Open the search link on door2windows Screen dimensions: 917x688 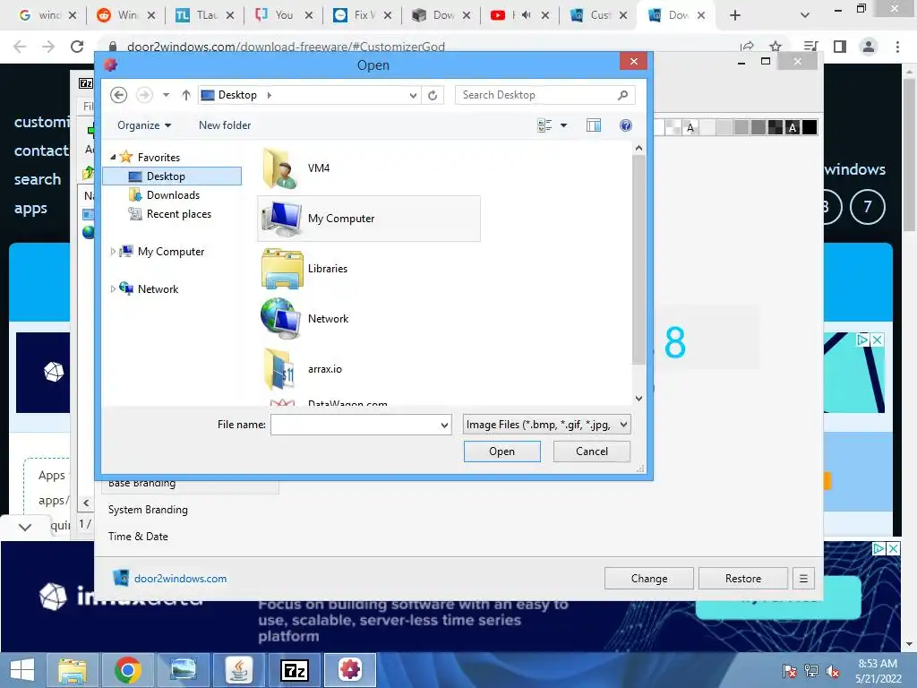coord(38,179)
